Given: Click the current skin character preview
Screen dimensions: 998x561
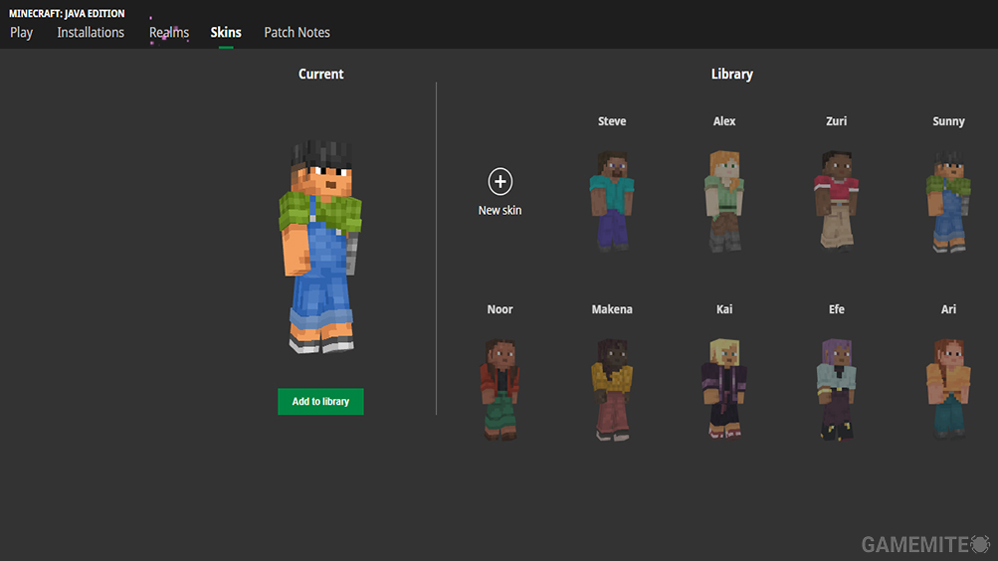Looking at the screenshot, I should click(x=320, y=247).
